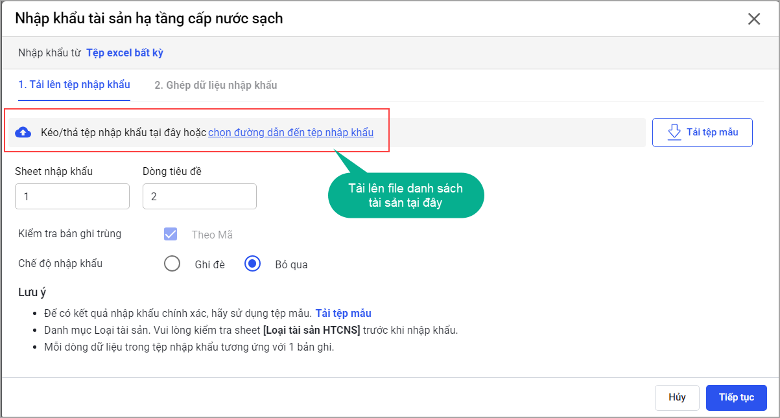Click the 'Theo Mã' checkbox label text

[212, 235]
